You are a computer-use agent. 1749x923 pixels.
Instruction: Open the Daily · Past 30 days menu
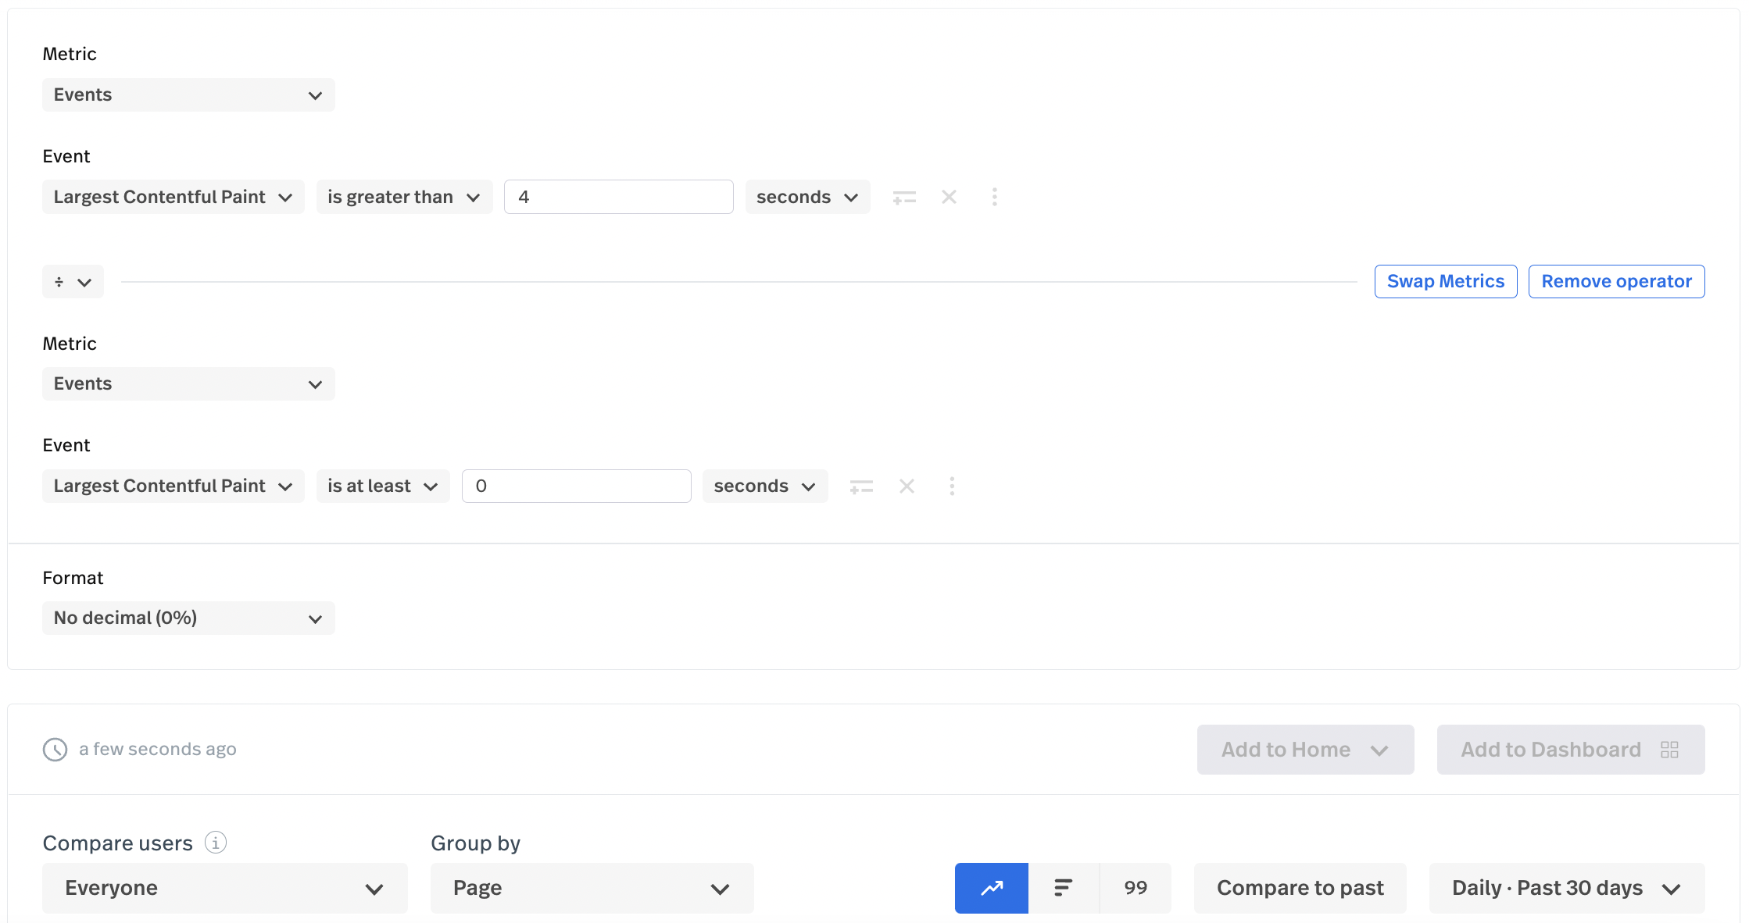[x=1566, y=888]
